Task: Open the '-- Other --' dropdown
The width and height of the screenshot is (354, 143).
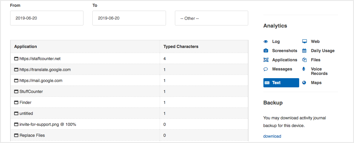Action: (x=212, y=18)
